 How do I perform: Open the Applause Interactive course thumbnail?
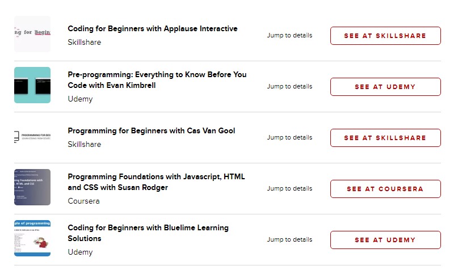point(32,34)
